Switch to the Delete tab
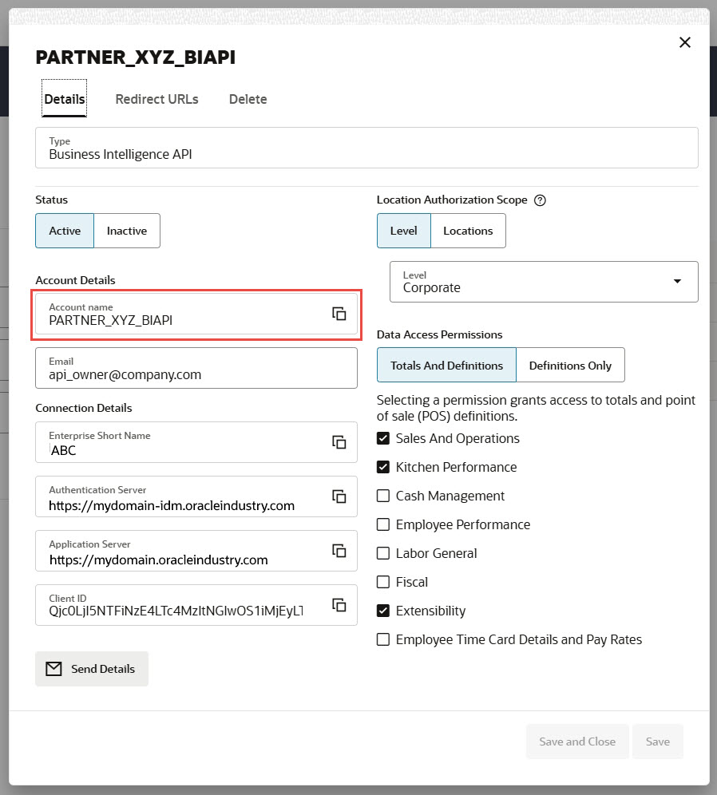This screenshot has height=795, width=717. pos(248,99)
